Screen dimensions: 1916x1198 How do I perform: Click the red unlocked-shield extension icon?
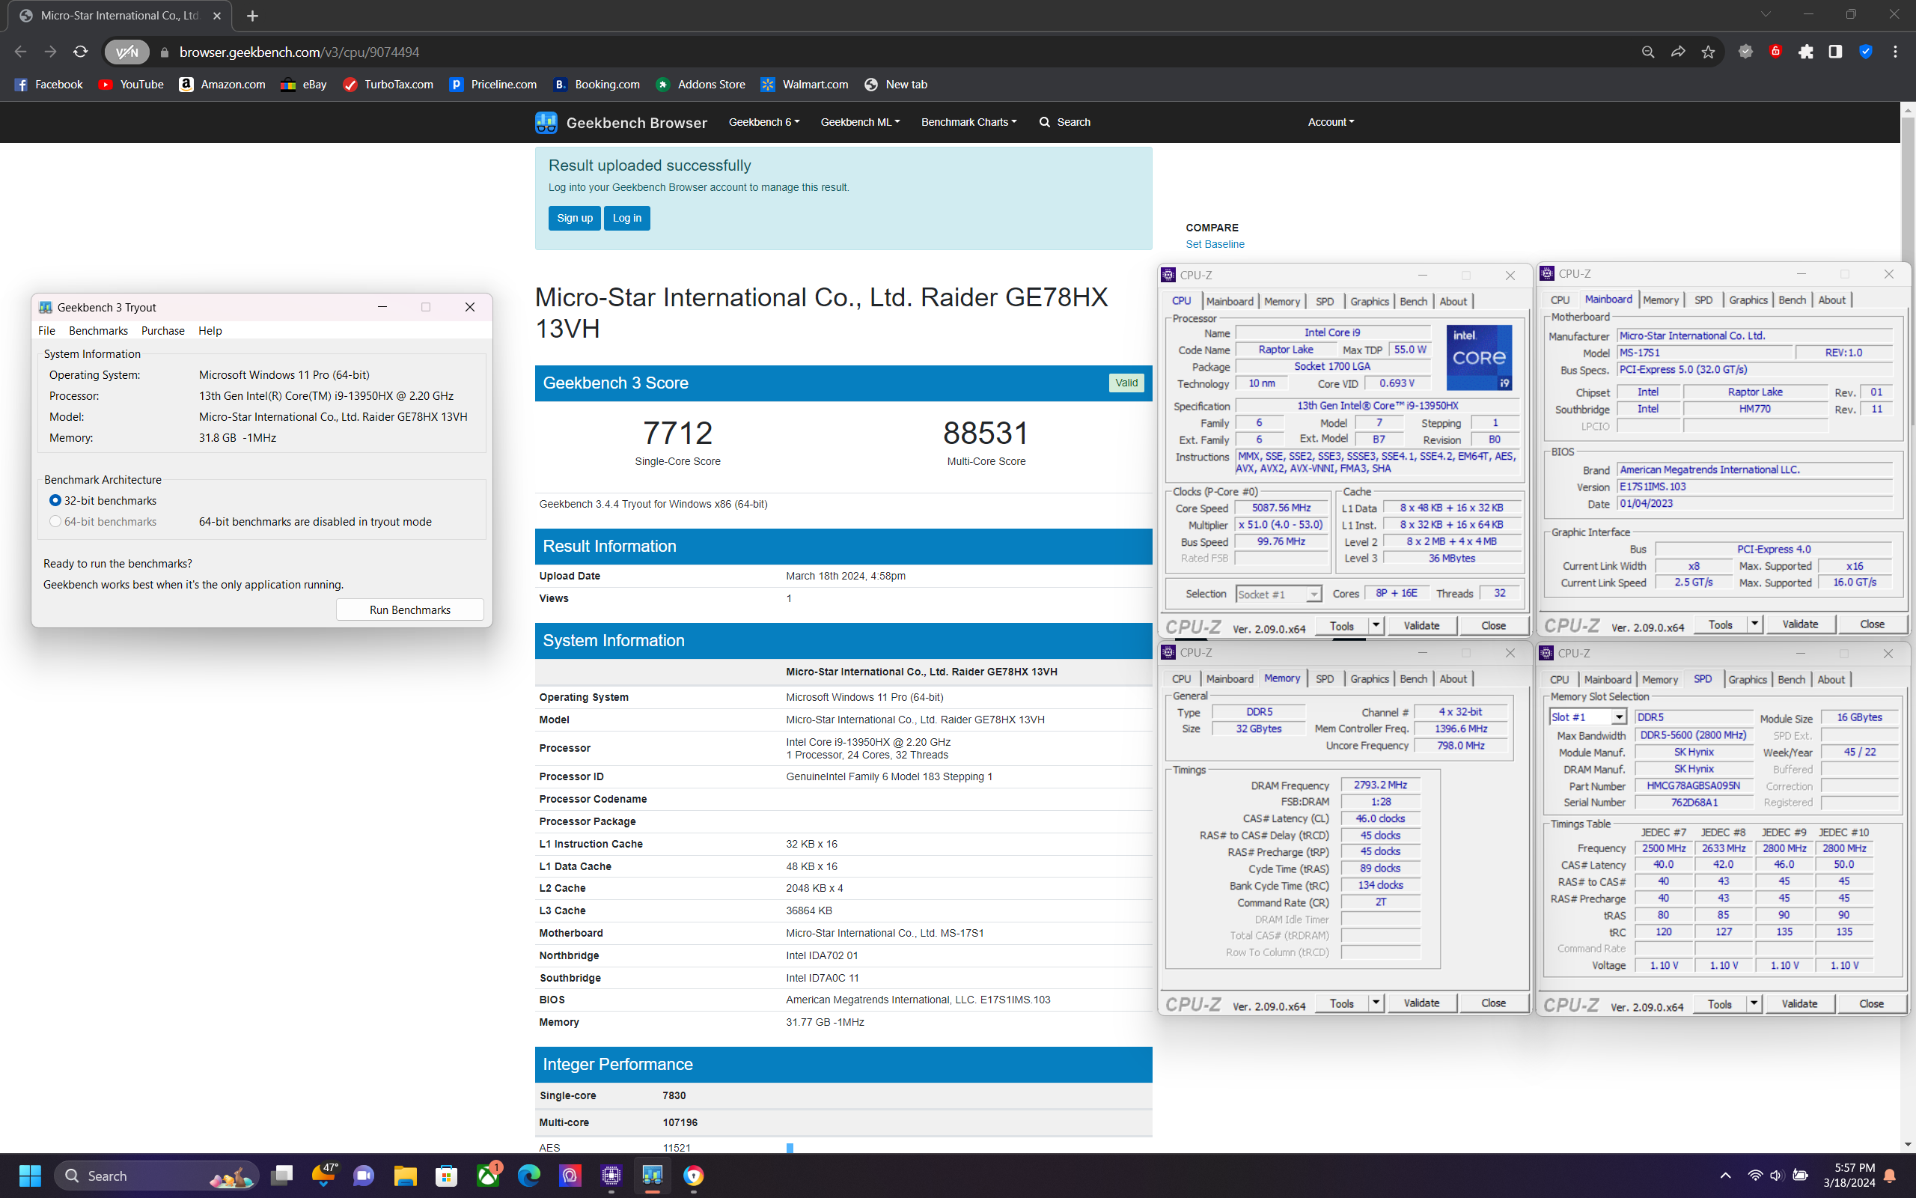coord(1776,52)
